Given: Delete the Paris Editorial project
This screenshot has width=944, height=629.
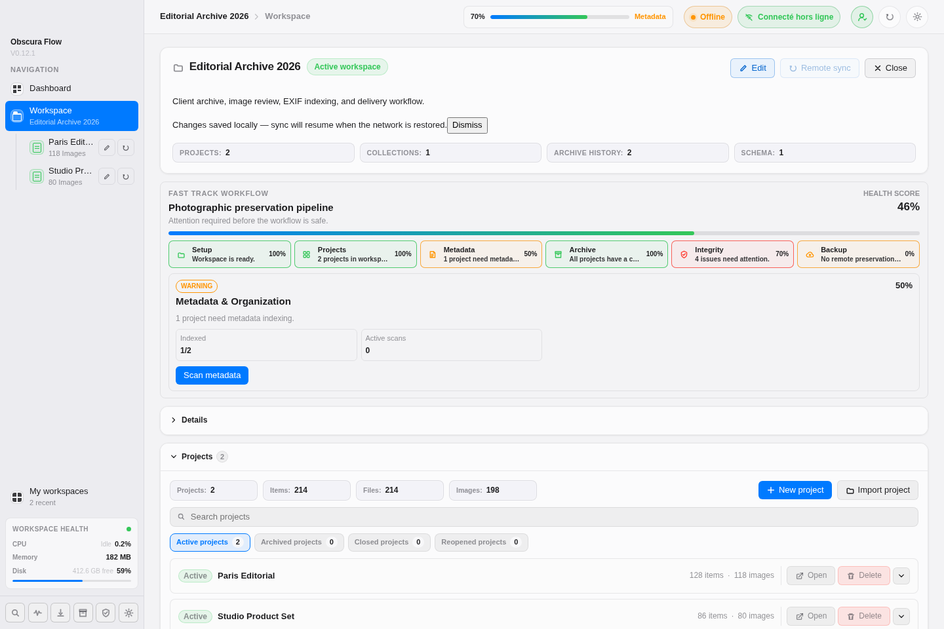Looking at the screenshot, I should 864,576.
